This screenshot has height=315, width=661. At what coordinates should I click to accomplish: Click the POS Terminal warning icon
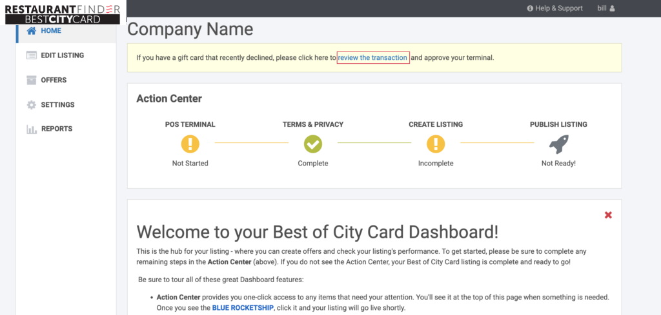190,144
